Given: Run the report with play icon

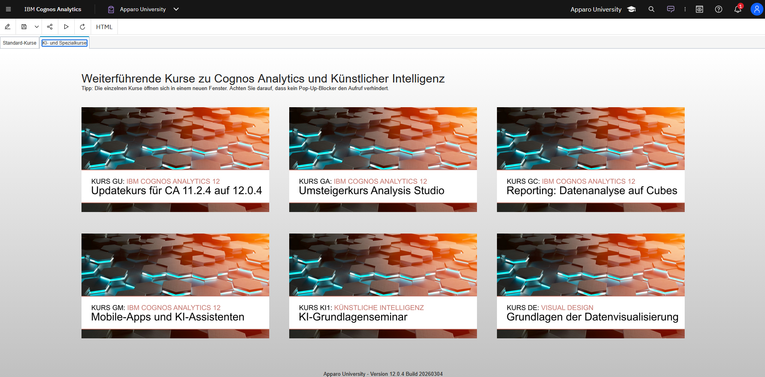Looking at the screenshot, I should (x=66, y=27).
